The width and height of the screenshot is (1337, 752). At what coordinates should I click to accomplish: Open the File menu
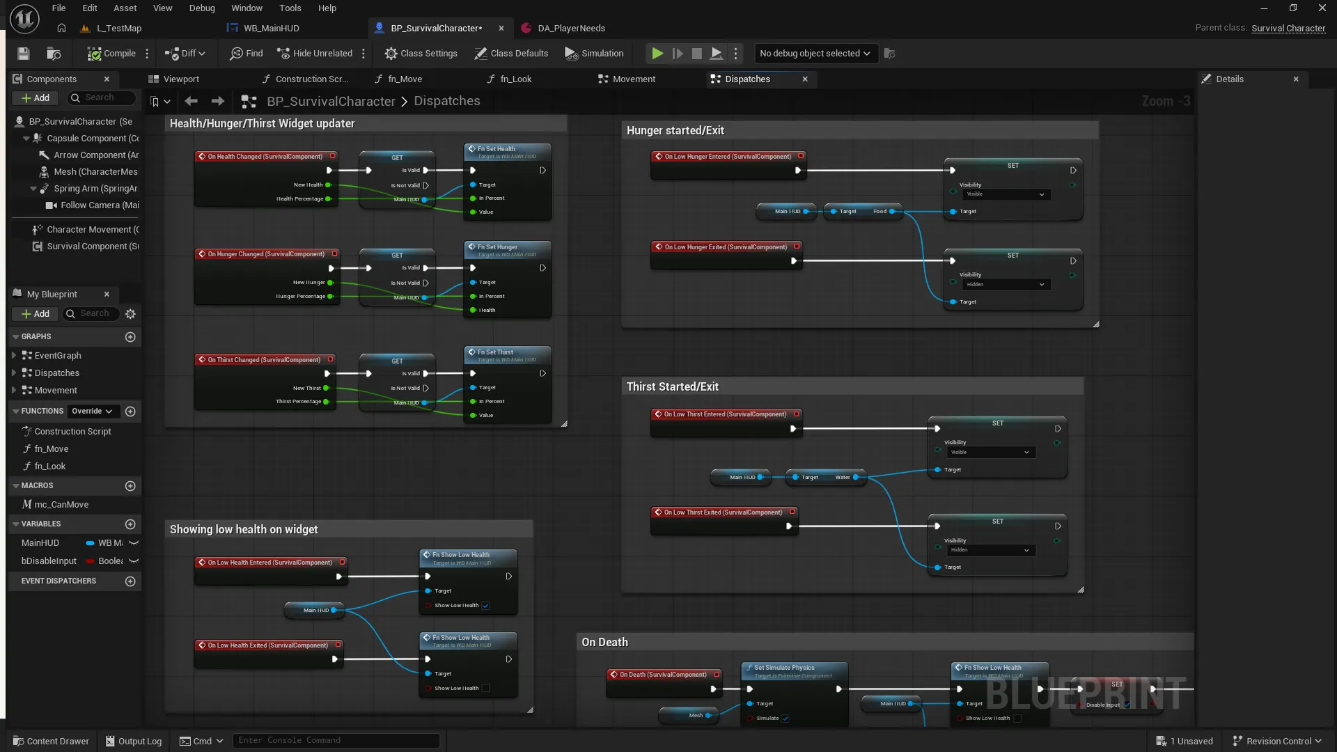(x=59, y=8)
